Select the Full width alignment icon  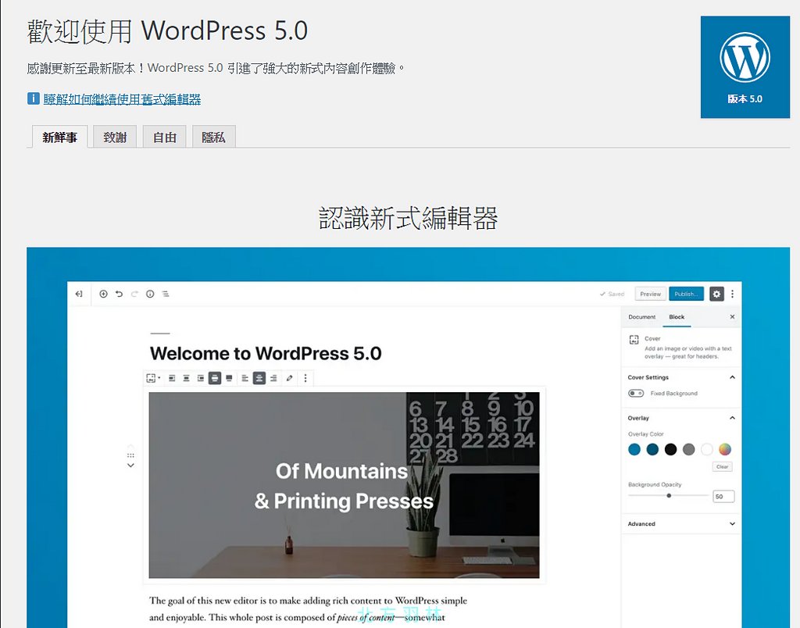229,378
